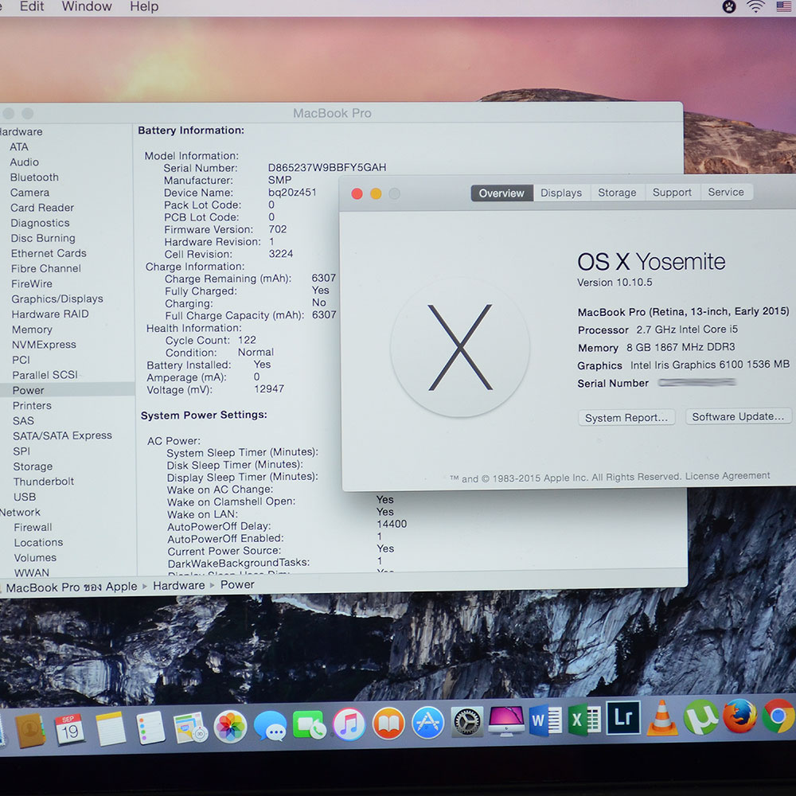Open iTunes in the dock
Viewport: 796px width, 796px height.
pos(349,724)
